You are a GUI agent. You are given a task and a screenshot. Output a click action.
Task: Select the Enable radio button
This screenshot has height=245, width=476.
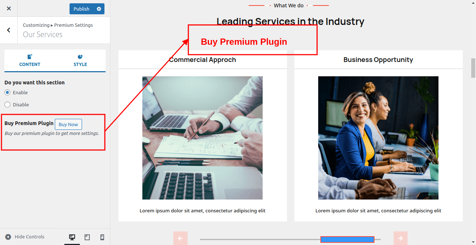[x=7, y=92]
